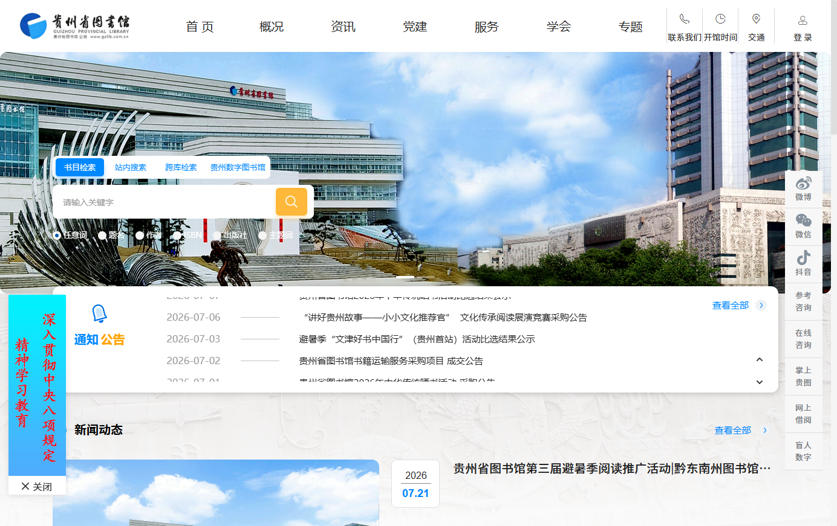Click the 登录 user icon
The image size is (837, 526).
803,21
